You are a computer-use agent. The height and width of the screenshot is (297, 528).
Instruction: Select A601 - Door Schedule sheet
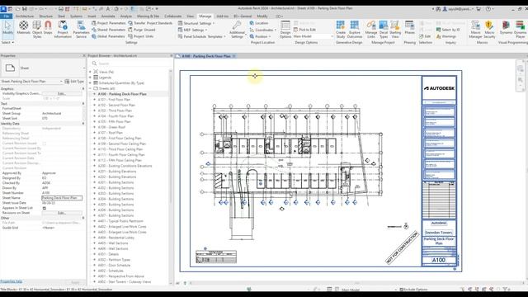[114, 265]
